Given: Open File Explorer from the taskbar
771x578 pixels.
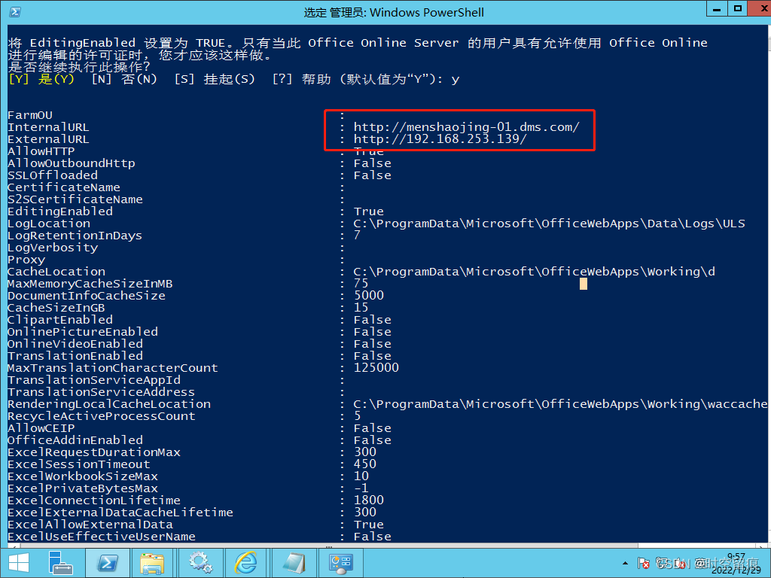Looking at the screenshot, I should click(x=154, y=563).
